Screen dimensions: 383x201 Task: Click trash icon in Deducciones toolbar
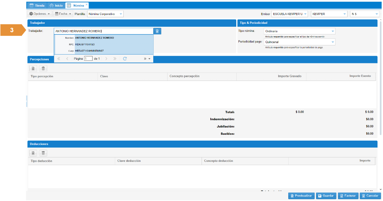43,153
